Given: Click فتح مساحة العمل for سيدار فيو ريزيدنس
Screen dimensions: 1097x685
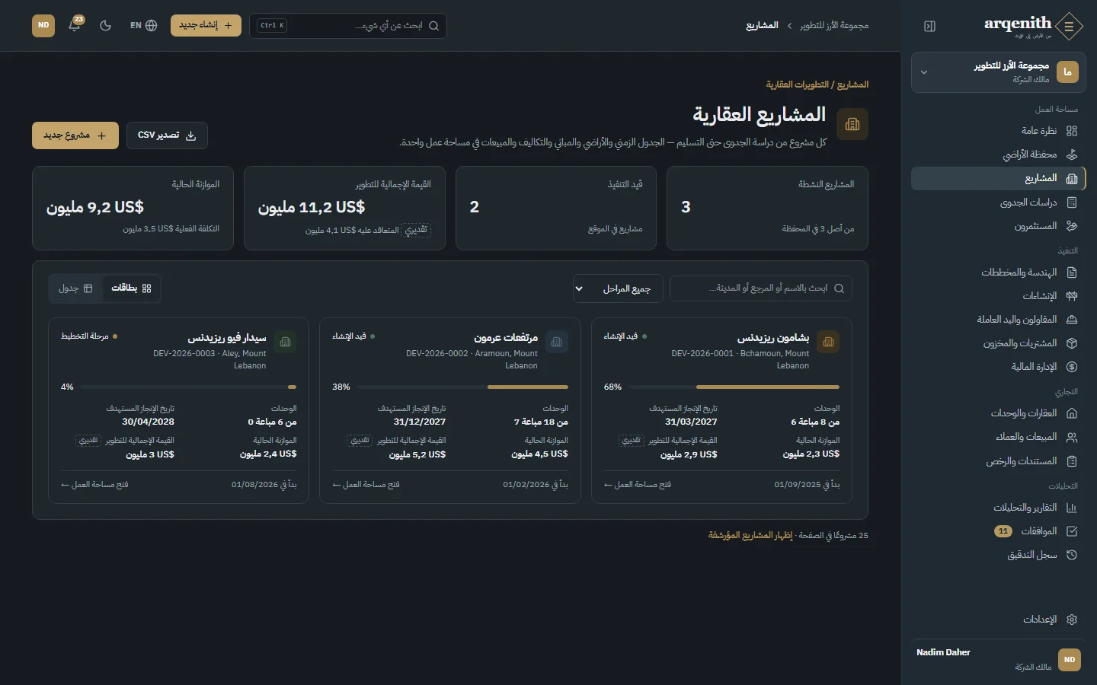Looking at the screenshot, I should 94,485.
